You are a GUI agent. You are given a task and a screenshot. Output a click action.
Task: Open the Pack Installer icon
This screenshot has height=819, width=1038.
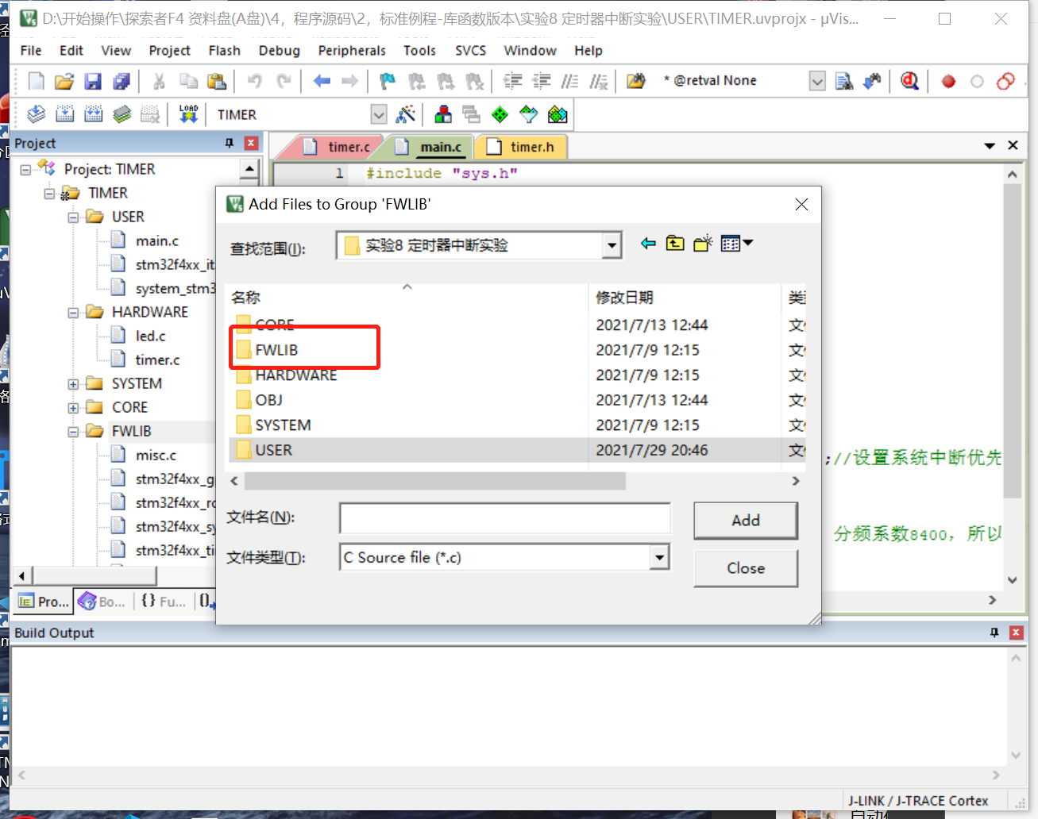(558, 114)
